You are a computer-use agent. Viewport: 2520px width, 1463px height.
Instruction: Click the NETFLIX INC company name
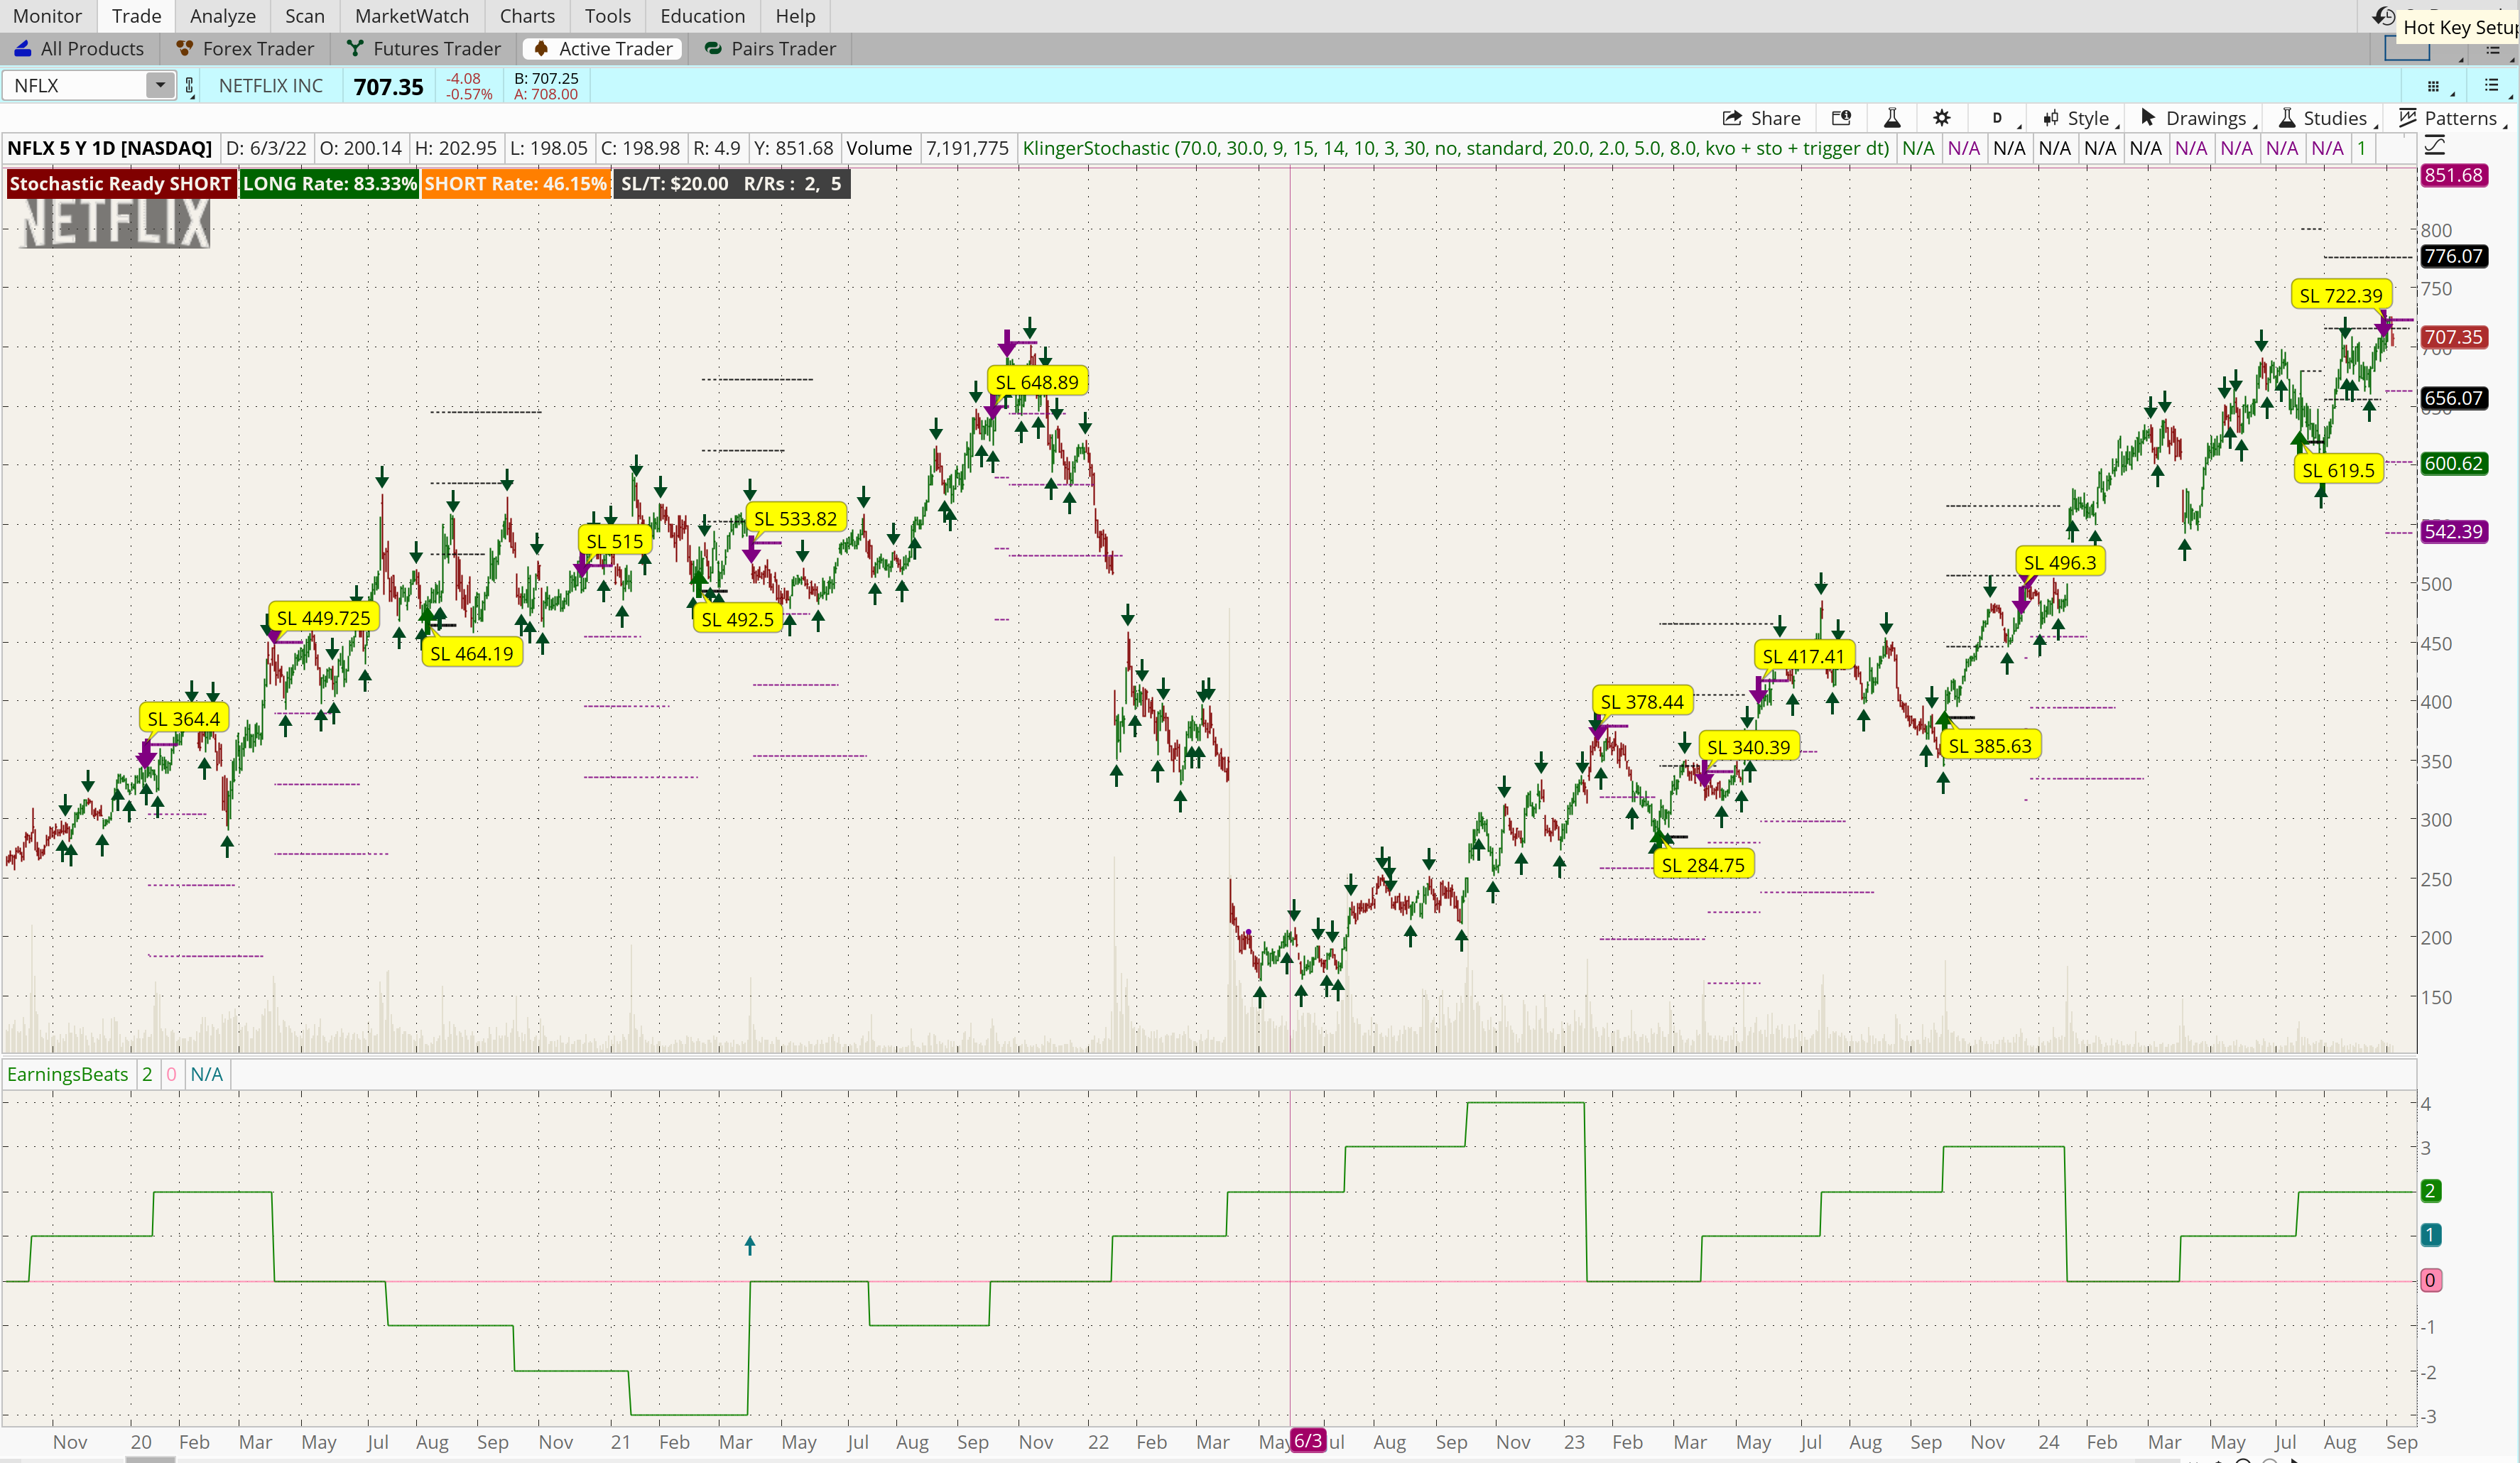[271, 86]
